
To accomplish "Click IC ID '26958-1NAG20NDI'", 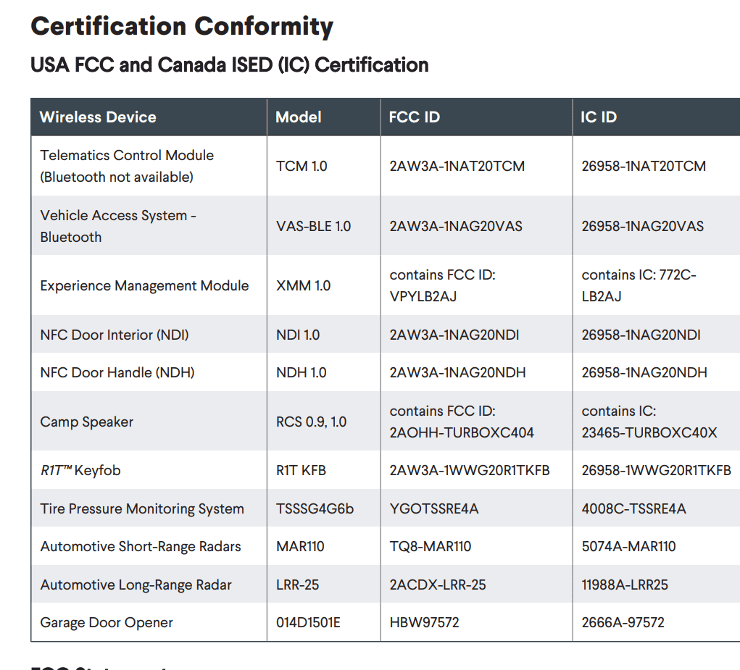I will tap(641, 335).
